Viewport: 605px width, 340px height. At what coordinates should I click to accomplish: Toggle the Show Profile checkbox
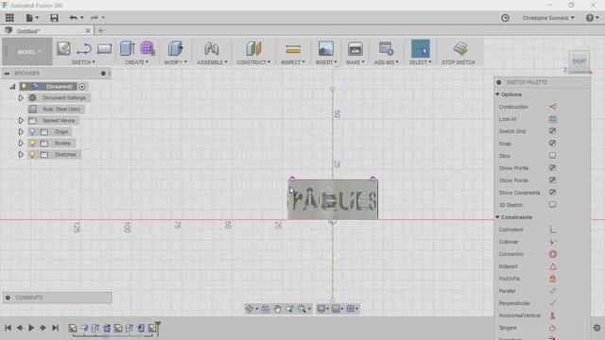pos(552,168)
